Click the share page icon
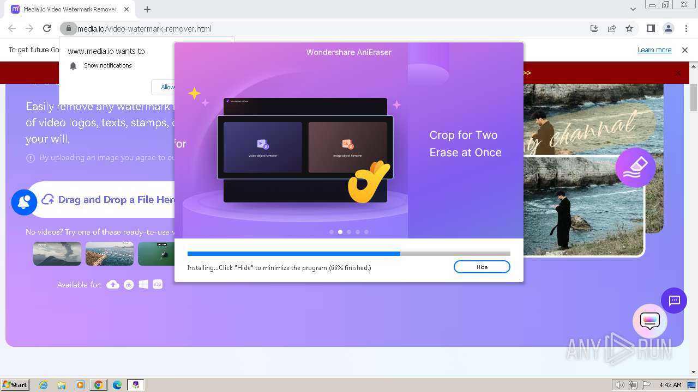This screenshot has height=392, width=698. coord(612,28)
